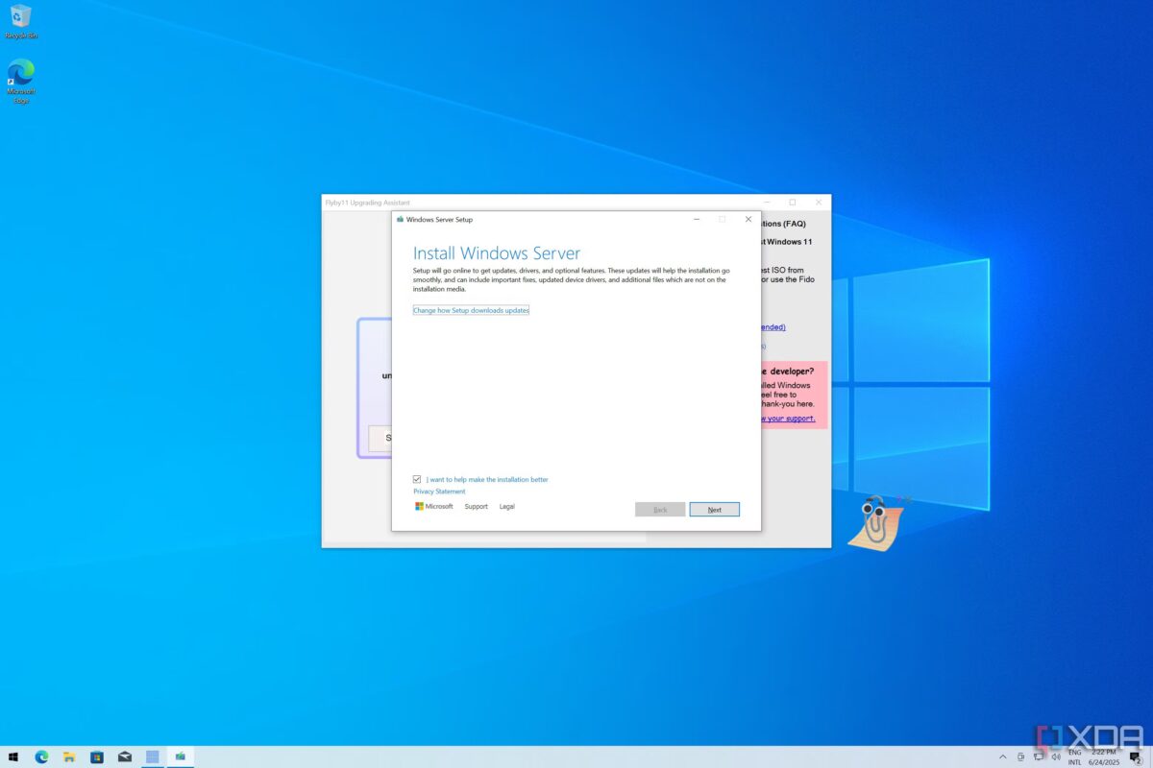Image resolution: width=1153 pixels, height=768 pixels.
Task: Open the Recycle Bin desktop icon
Action: click(x=20, y=19)
